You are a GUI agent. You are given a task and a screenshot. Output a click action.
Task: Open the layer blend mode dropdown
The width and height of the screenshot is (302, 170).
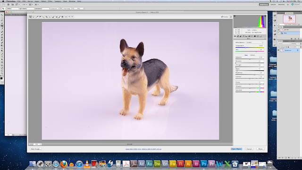pos(284,44)
